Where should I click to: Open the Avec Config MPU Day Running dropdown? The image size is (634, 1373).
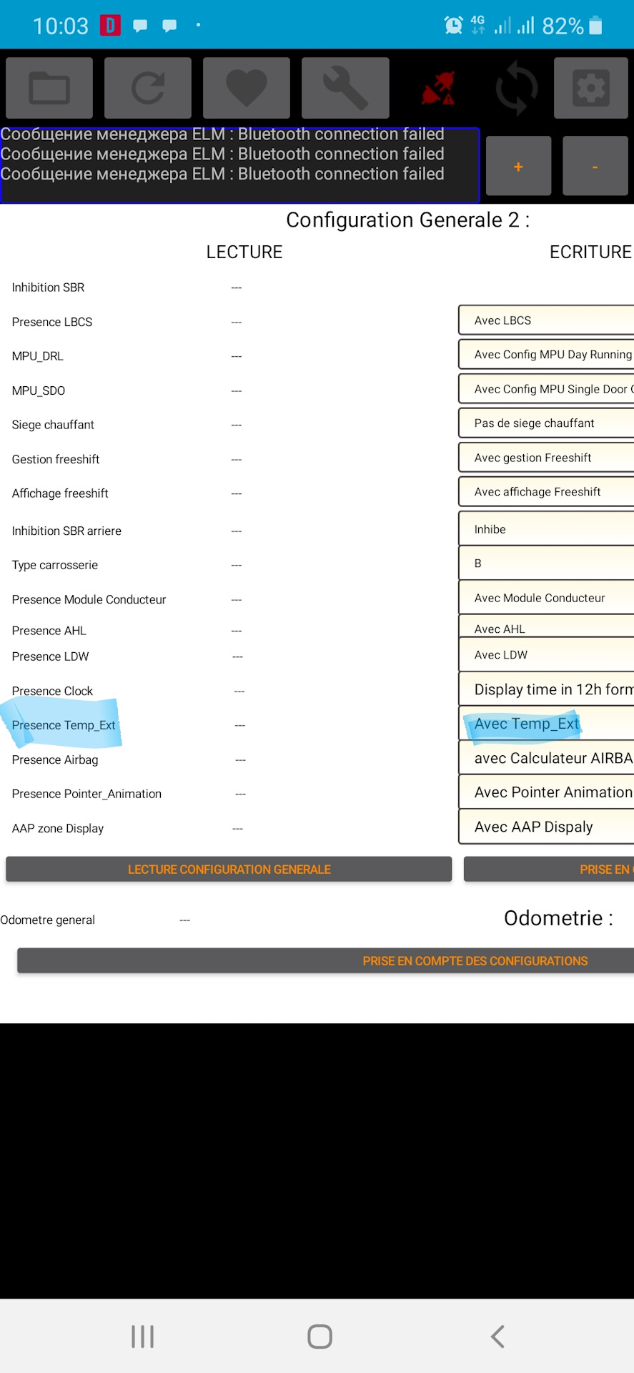[x=546, y=355]
